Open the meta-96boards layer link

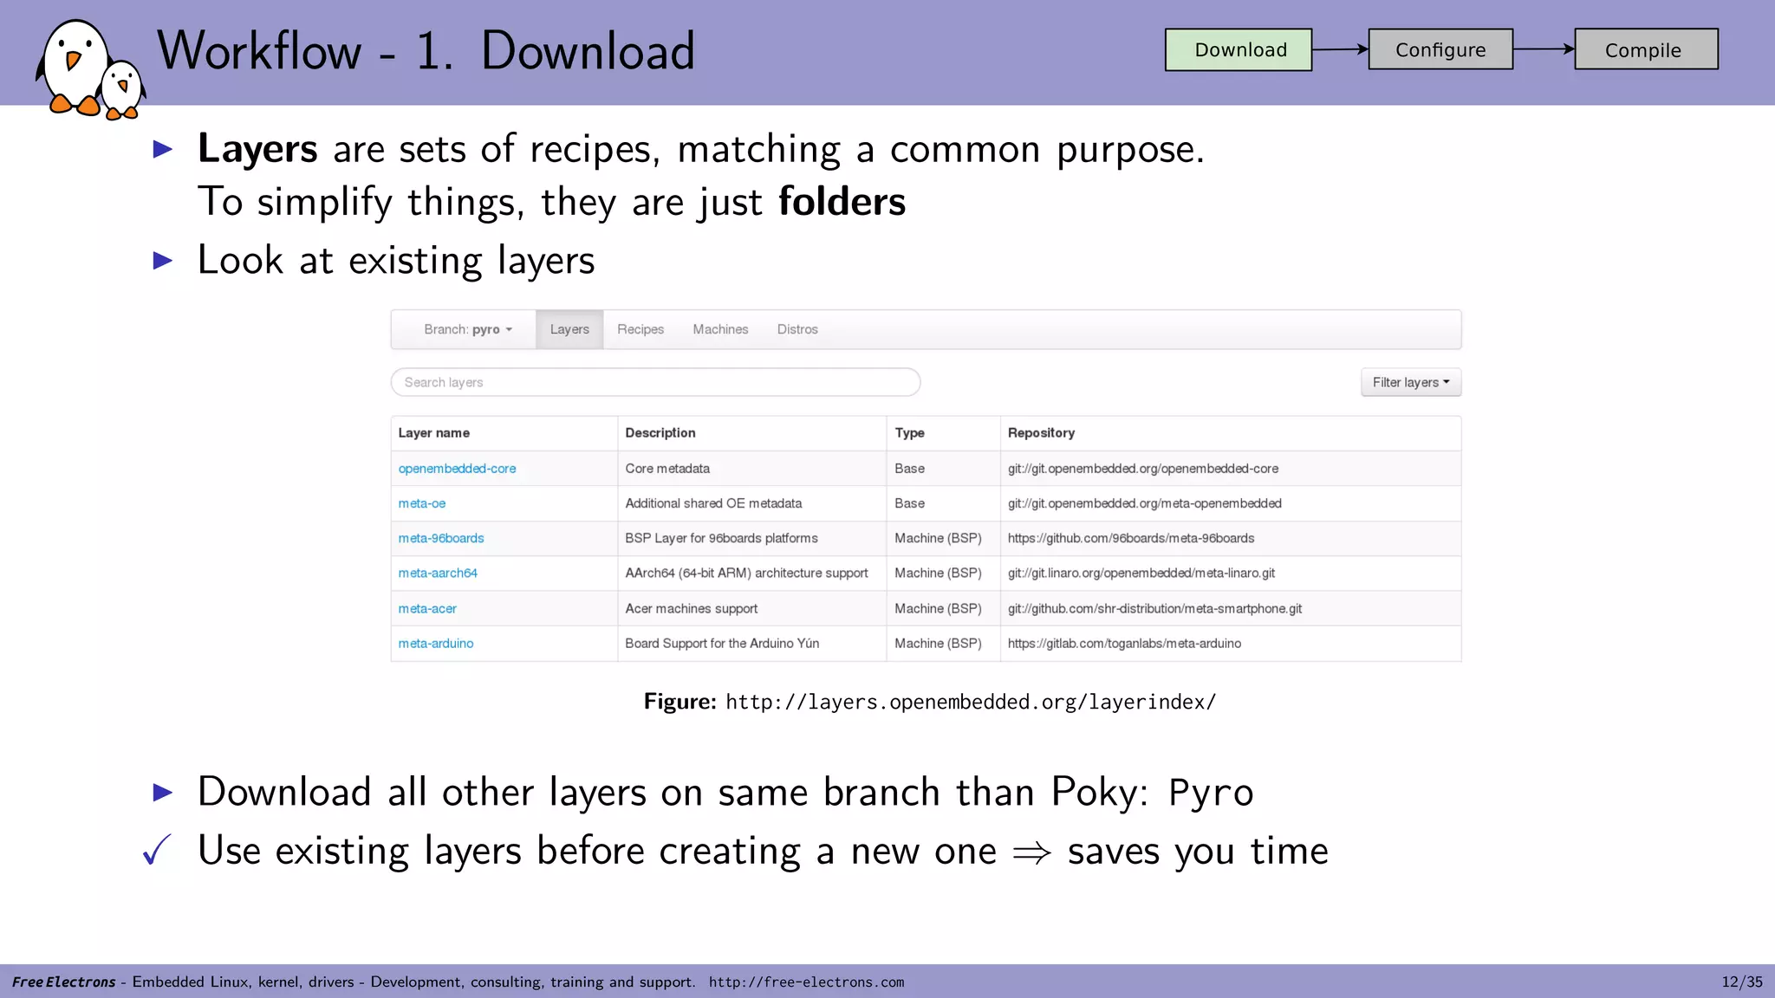tap(441, 538)
